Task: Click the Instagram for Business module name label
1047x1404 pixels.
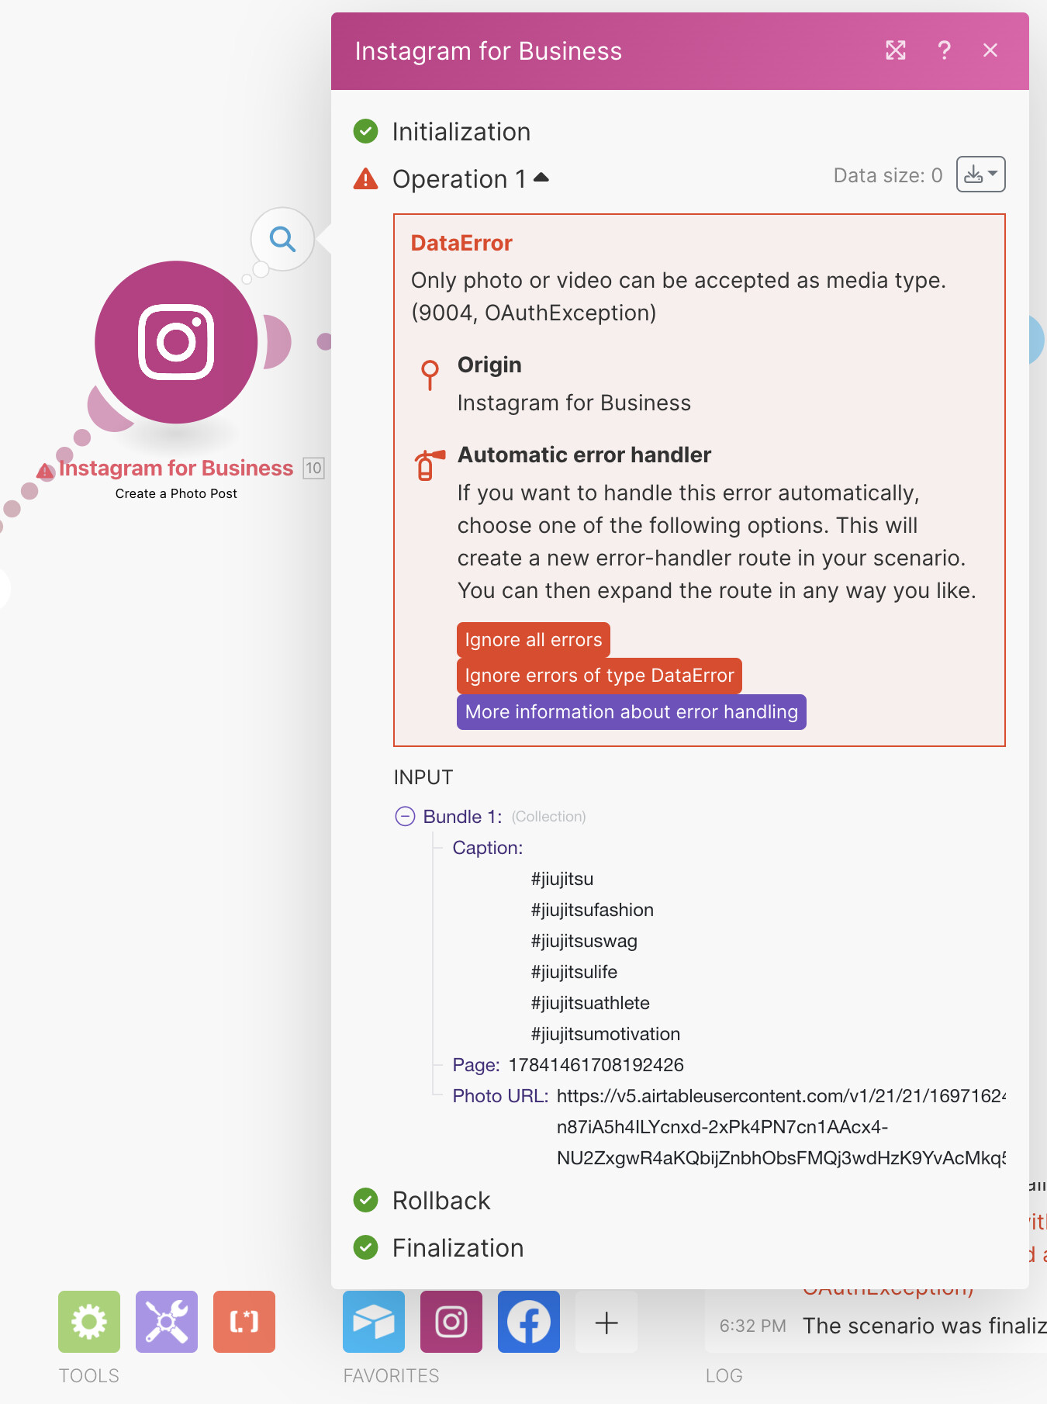Action: point(176,469)
